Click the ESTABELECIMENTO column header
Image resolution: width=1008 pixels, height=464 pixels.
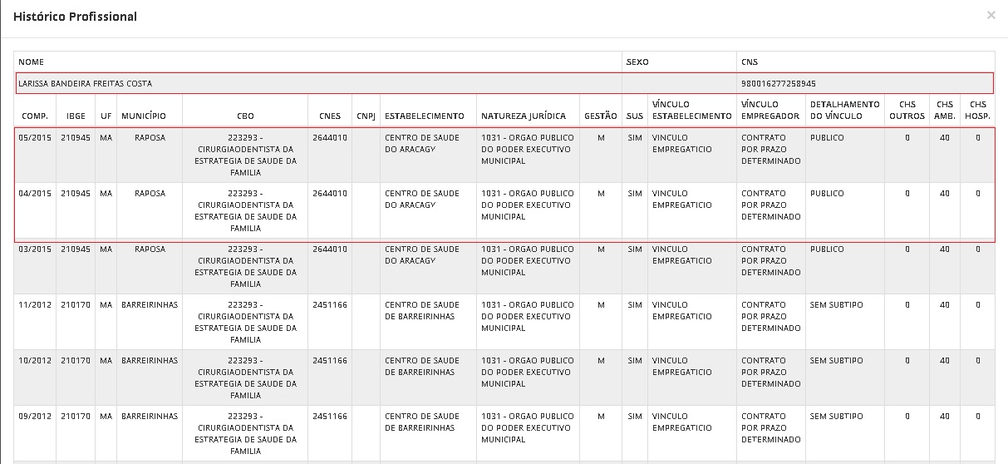425,116
